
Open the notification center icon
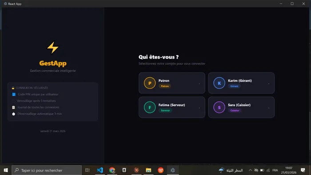point(303,170)
